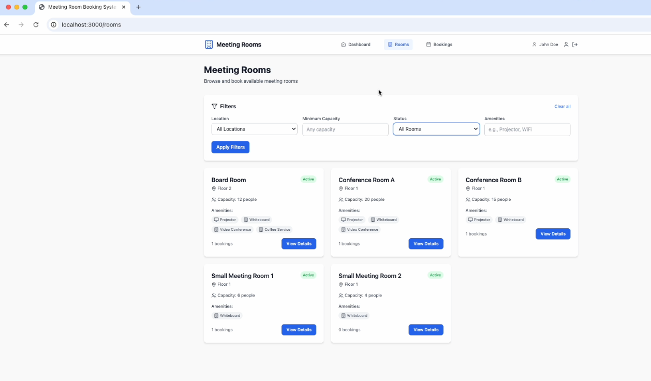Click the Board Room capacity people icon
The height and width of the screenshot is (381, 651).
pos(214,199)
